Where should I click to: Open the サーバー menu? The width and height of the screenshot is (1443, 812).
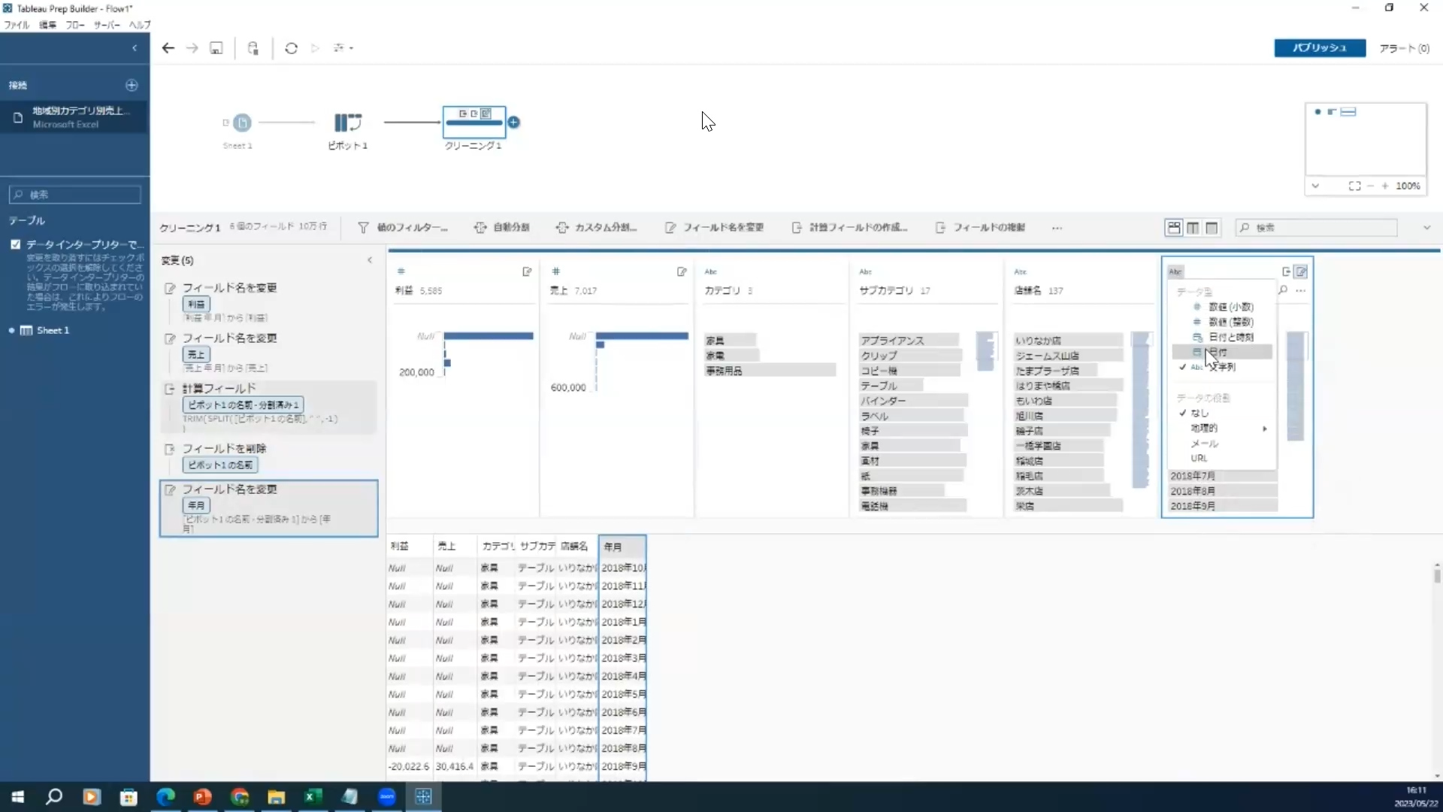pyautogui.click(x=107, y=25)
